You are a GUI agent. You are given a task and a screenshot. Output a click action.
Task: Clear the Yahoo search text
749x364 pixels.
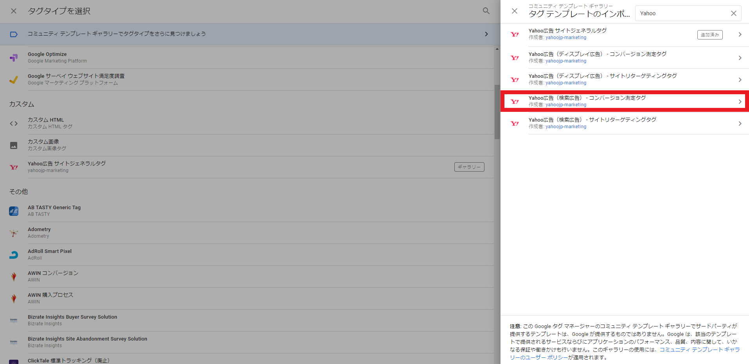click(x=734, y=13)
